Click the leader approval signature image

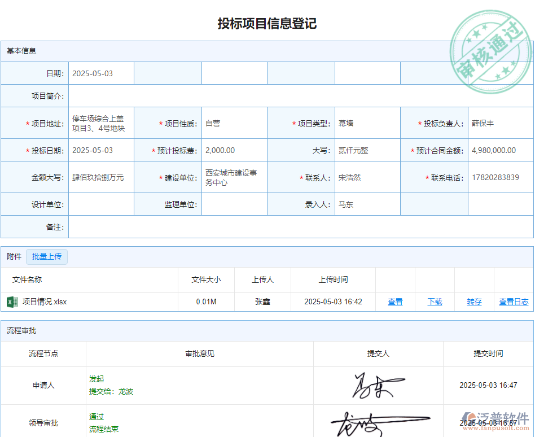click(377, 423)
